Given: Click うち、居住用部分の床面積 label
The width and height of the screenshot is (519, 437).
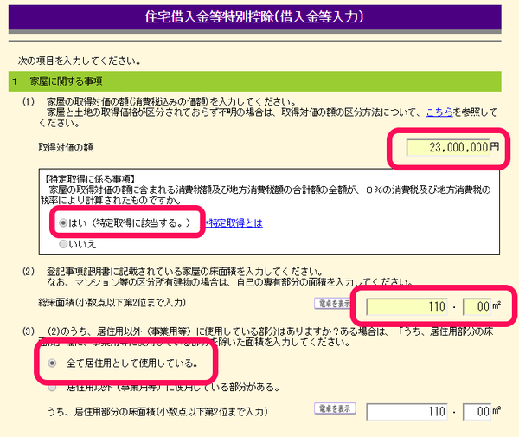Looking at the screenshot, I should pyautogui.click(x=157, y=412).
